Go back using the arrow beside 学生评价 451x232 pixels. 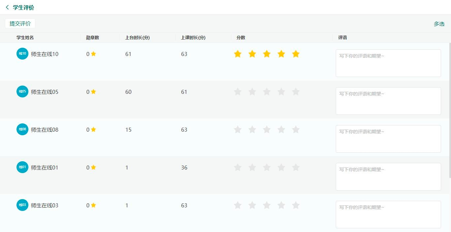click(x=7, y=7)
